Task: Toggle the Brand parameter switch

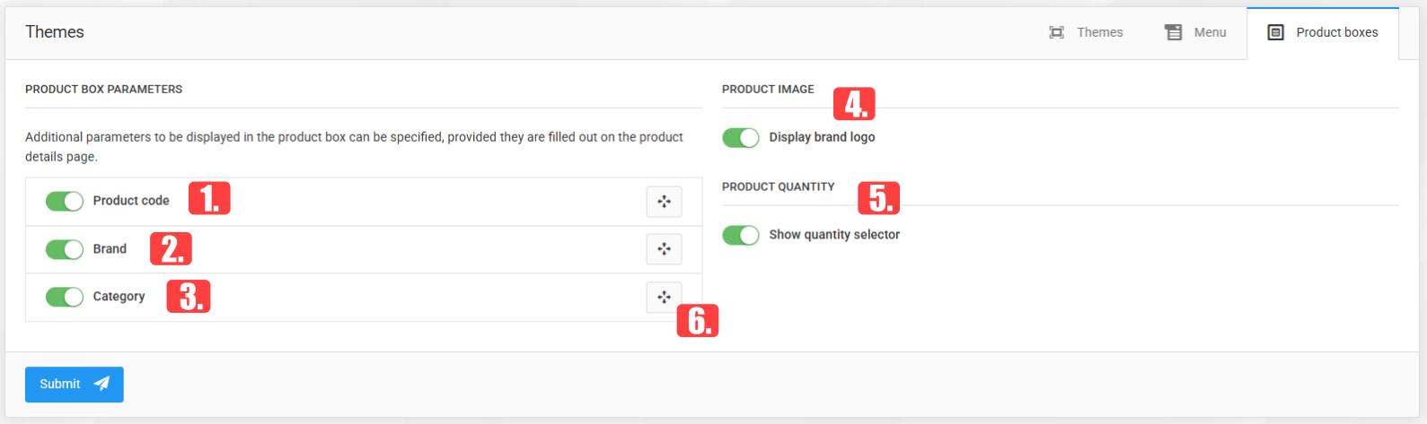Action: point(65,249)
